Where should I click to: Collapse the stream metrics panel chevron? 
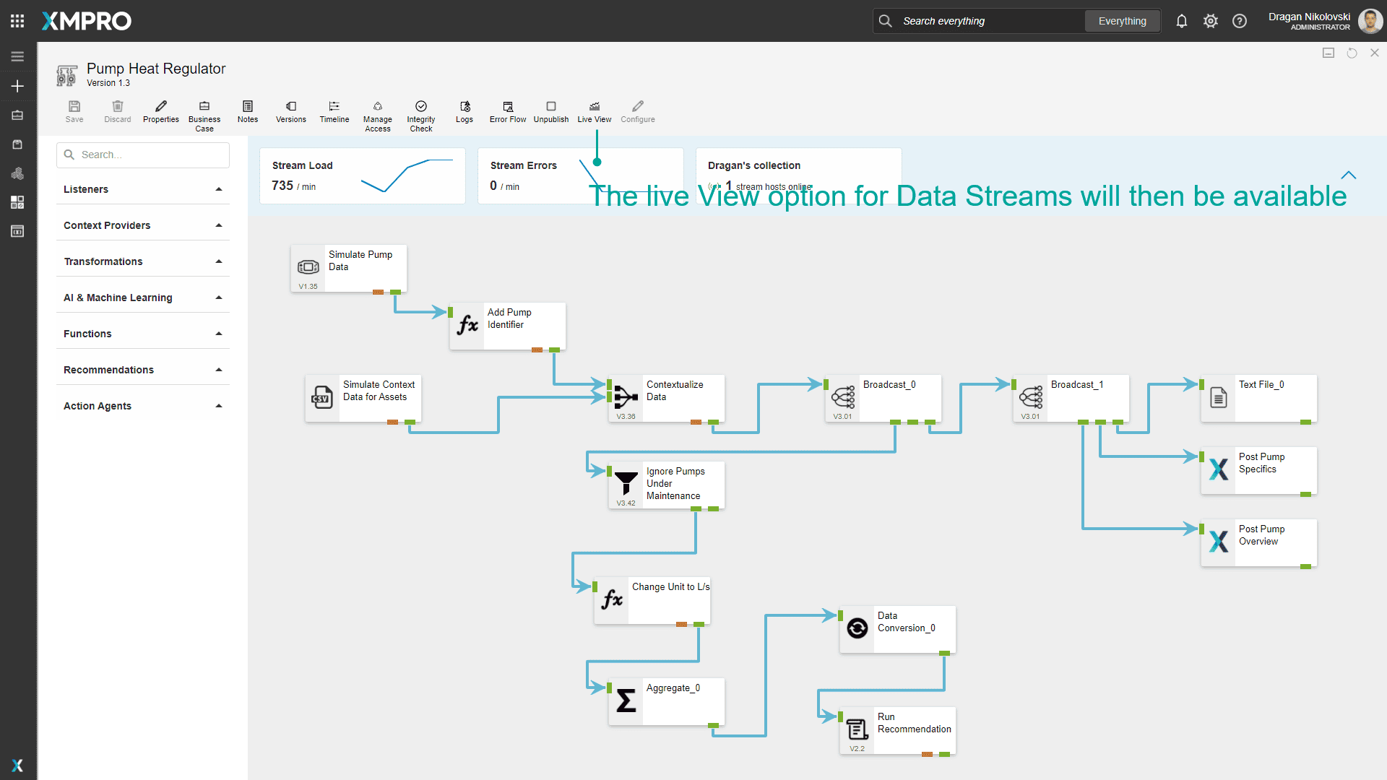(1348, 175)
